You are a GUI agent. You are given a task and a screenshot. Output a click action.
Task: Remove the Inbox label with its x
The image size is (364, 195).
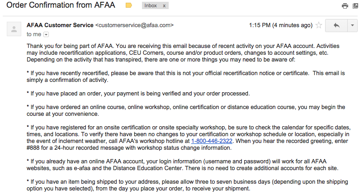[x=164, y=6]
